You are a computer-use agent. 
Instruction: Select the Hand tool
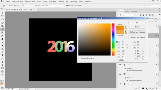coord(3,71)
